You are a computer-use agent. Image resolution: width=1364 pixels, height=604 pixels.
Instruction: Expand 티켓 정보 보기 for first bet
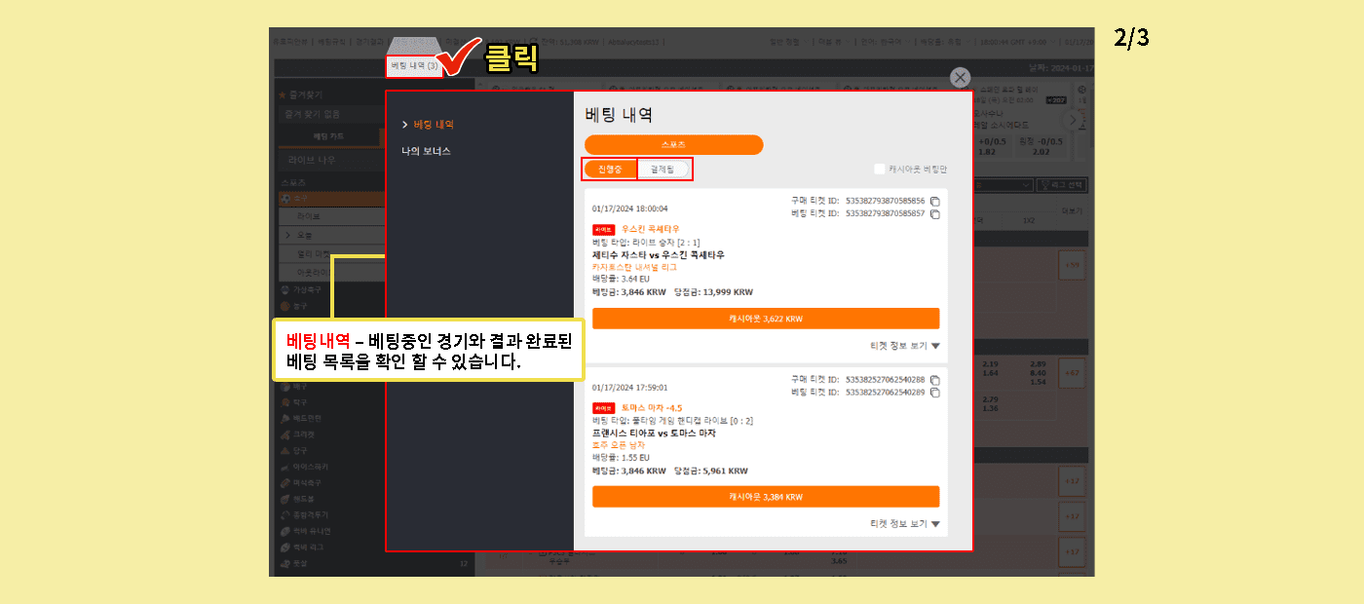pos(905,346)
